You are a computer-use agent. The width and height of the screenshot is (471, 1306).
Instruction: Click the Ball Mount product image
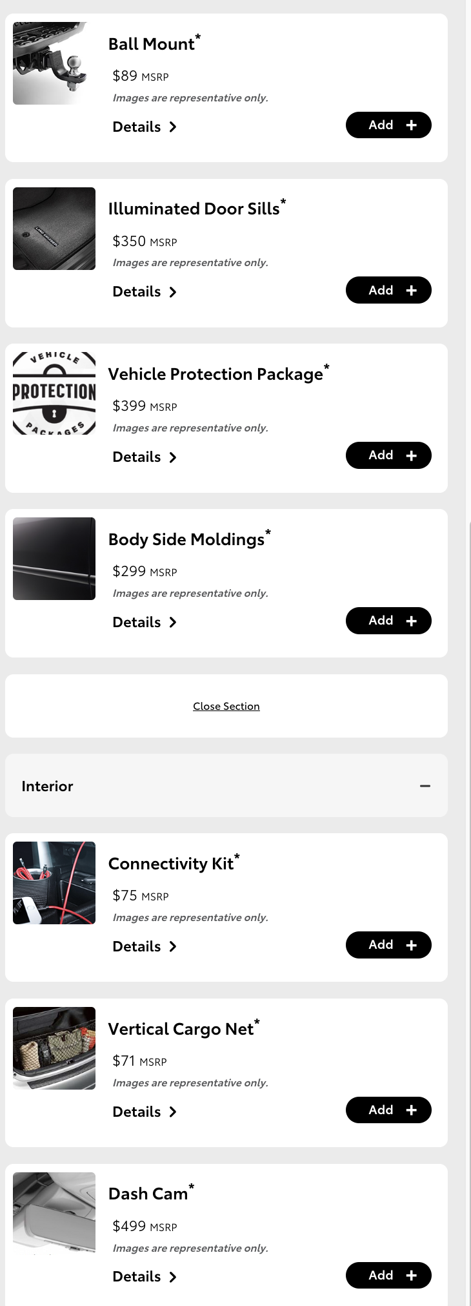tap(54, 63)
